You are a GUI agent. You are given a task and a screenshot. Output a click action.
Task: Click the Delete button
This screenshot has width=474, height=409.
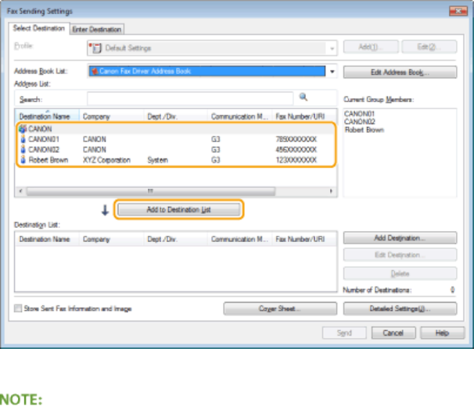[400, 273]
